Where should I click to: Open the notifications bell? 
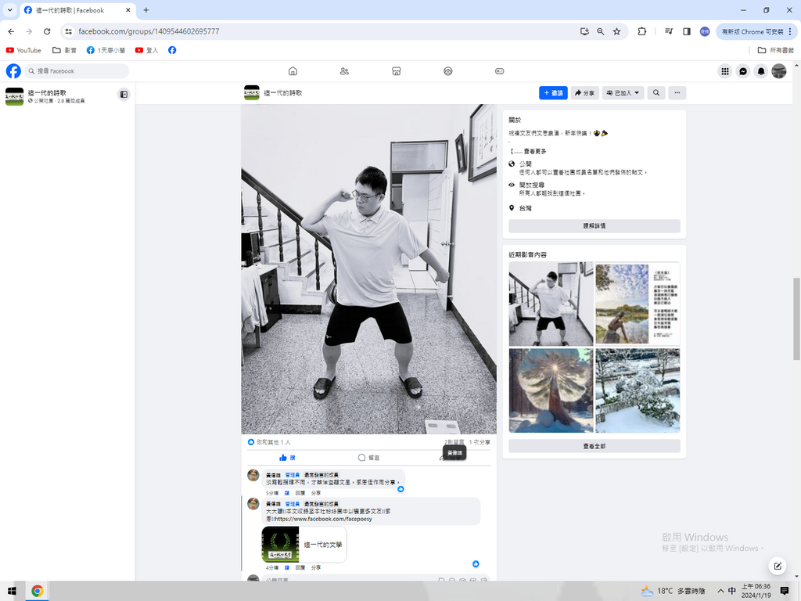(x=761, y=71)
